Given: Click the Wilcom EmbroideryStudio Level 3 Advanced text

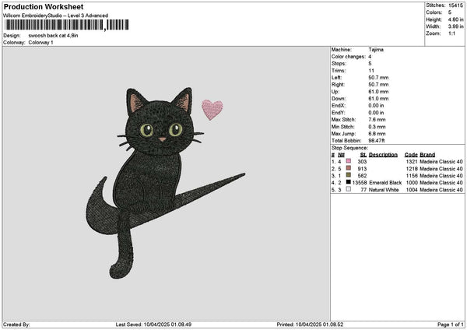Looking at the screenshot, I should 56,16.
